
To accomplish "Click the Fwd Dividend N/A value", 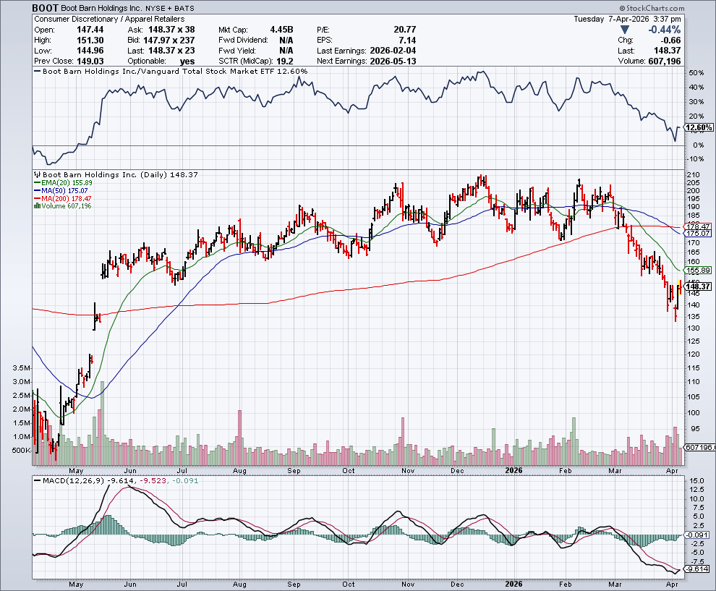I will click(x=286, y=41).
